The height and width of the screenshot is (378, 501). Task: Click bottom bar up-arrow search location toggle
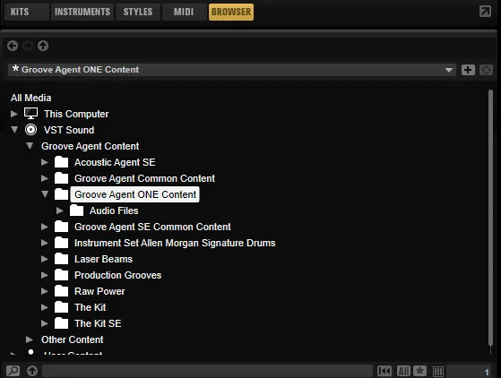click(x=32, y=371)
